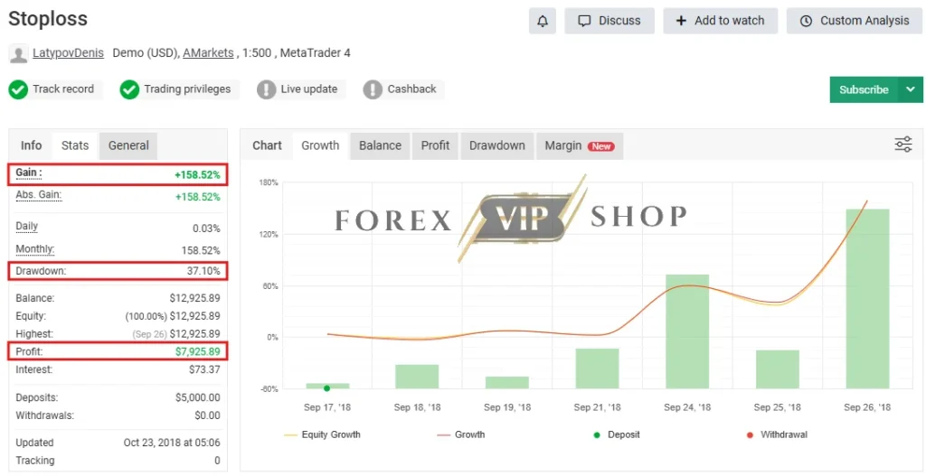Click the Trading privileges check icon
The width and height of the screenshot is (926, 476).
129,89
